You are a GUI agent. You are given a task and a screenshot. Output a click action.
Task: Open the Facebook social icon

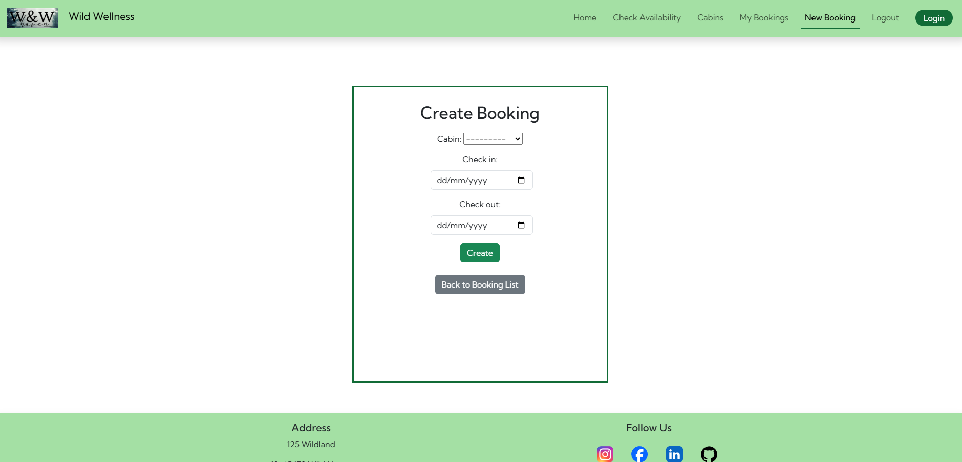click(639, 454)
